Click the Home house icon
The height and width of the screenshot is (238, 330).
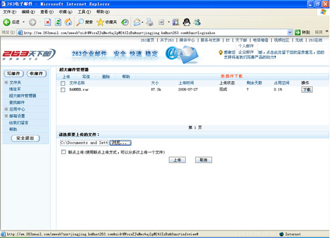click(68, 22)
